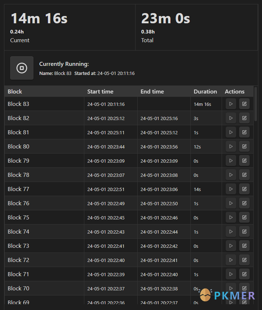Click the Currently Running heading
Screen dimensions: 262x310
pos(64,64)
